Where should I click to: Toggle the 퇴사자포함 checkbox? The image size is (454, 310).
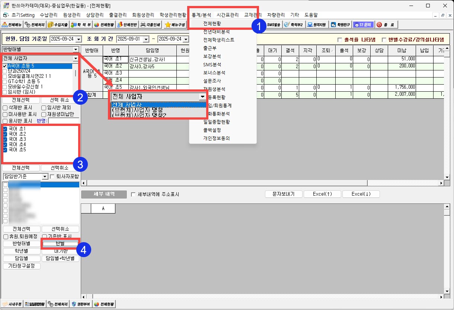pyautogui.click(x=52, y=176)
